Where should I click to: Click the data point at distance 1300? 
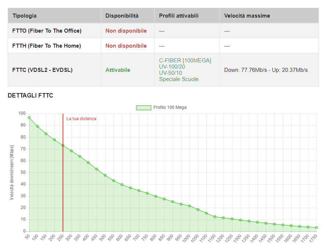[x=240, y=220]
